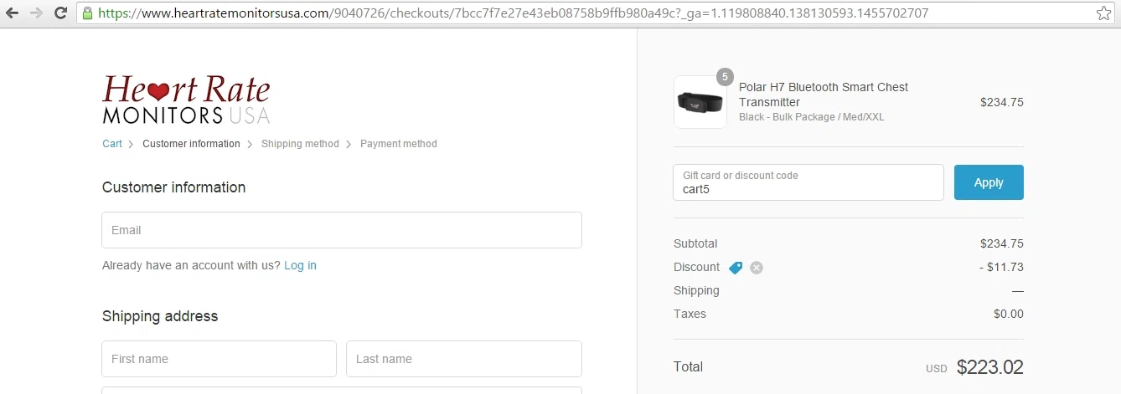Click the Heart Rate Monitors USA logo

[186, 100]
